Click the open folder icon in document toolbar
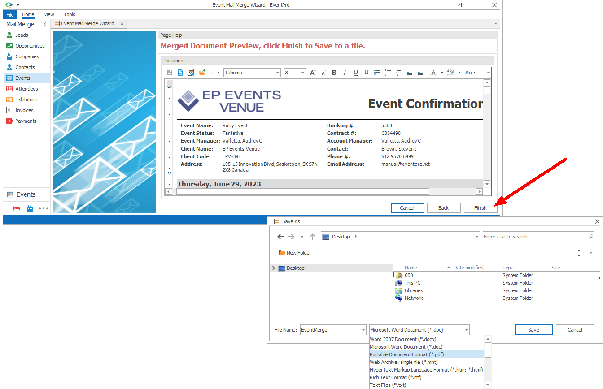The image size is (603, 389). 202,73
